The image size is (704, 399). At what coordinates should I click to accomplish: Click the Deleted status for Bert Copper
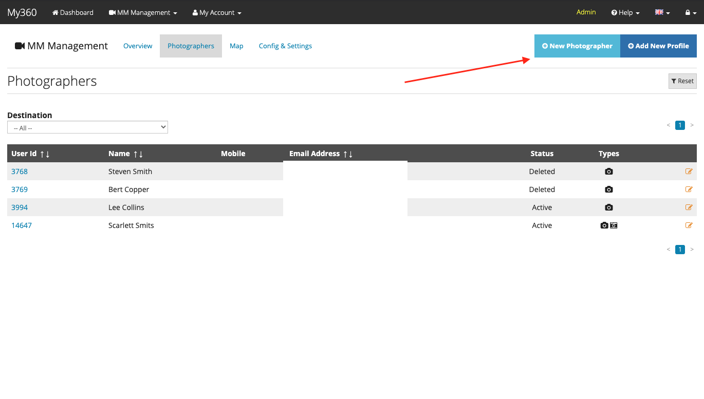[542, 189]
